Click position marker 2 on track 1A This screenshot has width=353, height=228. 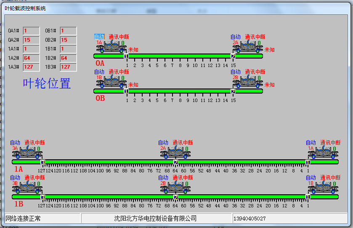click(175, 162)
